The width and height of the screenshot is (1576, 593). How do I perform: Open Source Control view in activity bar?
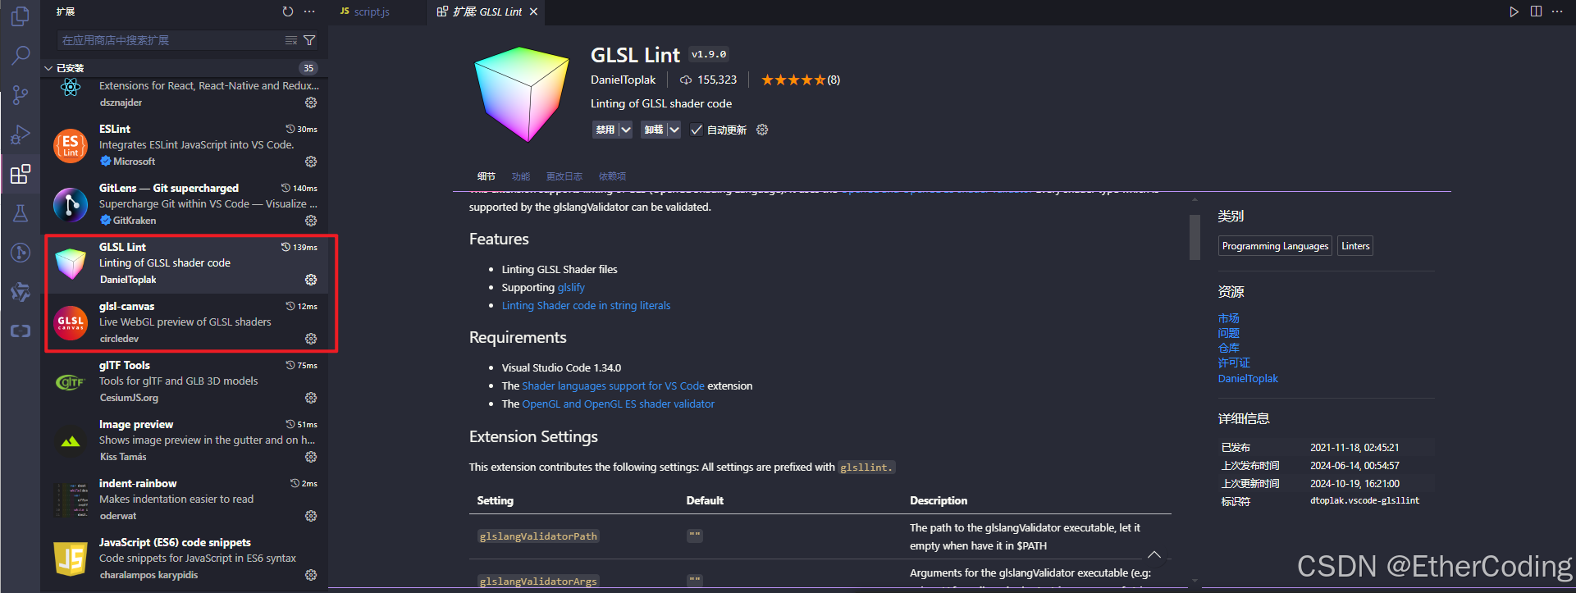(x=21, y=94)
